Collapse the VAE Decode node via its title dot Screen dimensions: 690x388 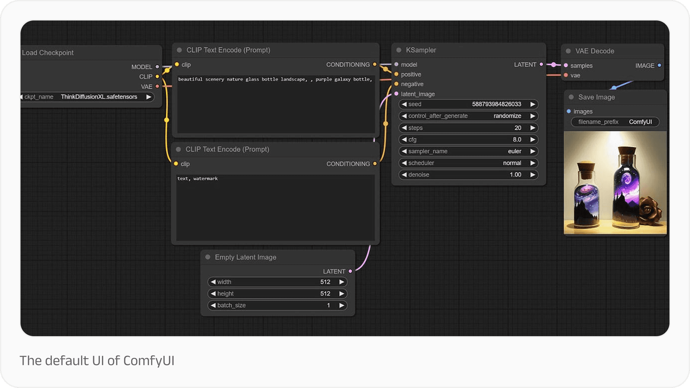click(568, 51)
